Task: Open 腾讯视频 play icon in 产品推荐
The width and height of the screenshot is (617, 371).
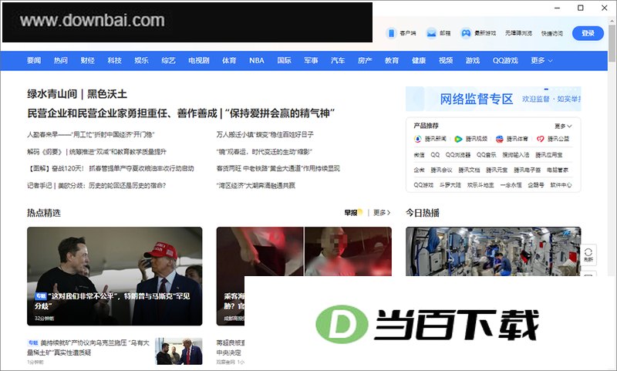Action: pyautogui.click(x=458, y=139)
